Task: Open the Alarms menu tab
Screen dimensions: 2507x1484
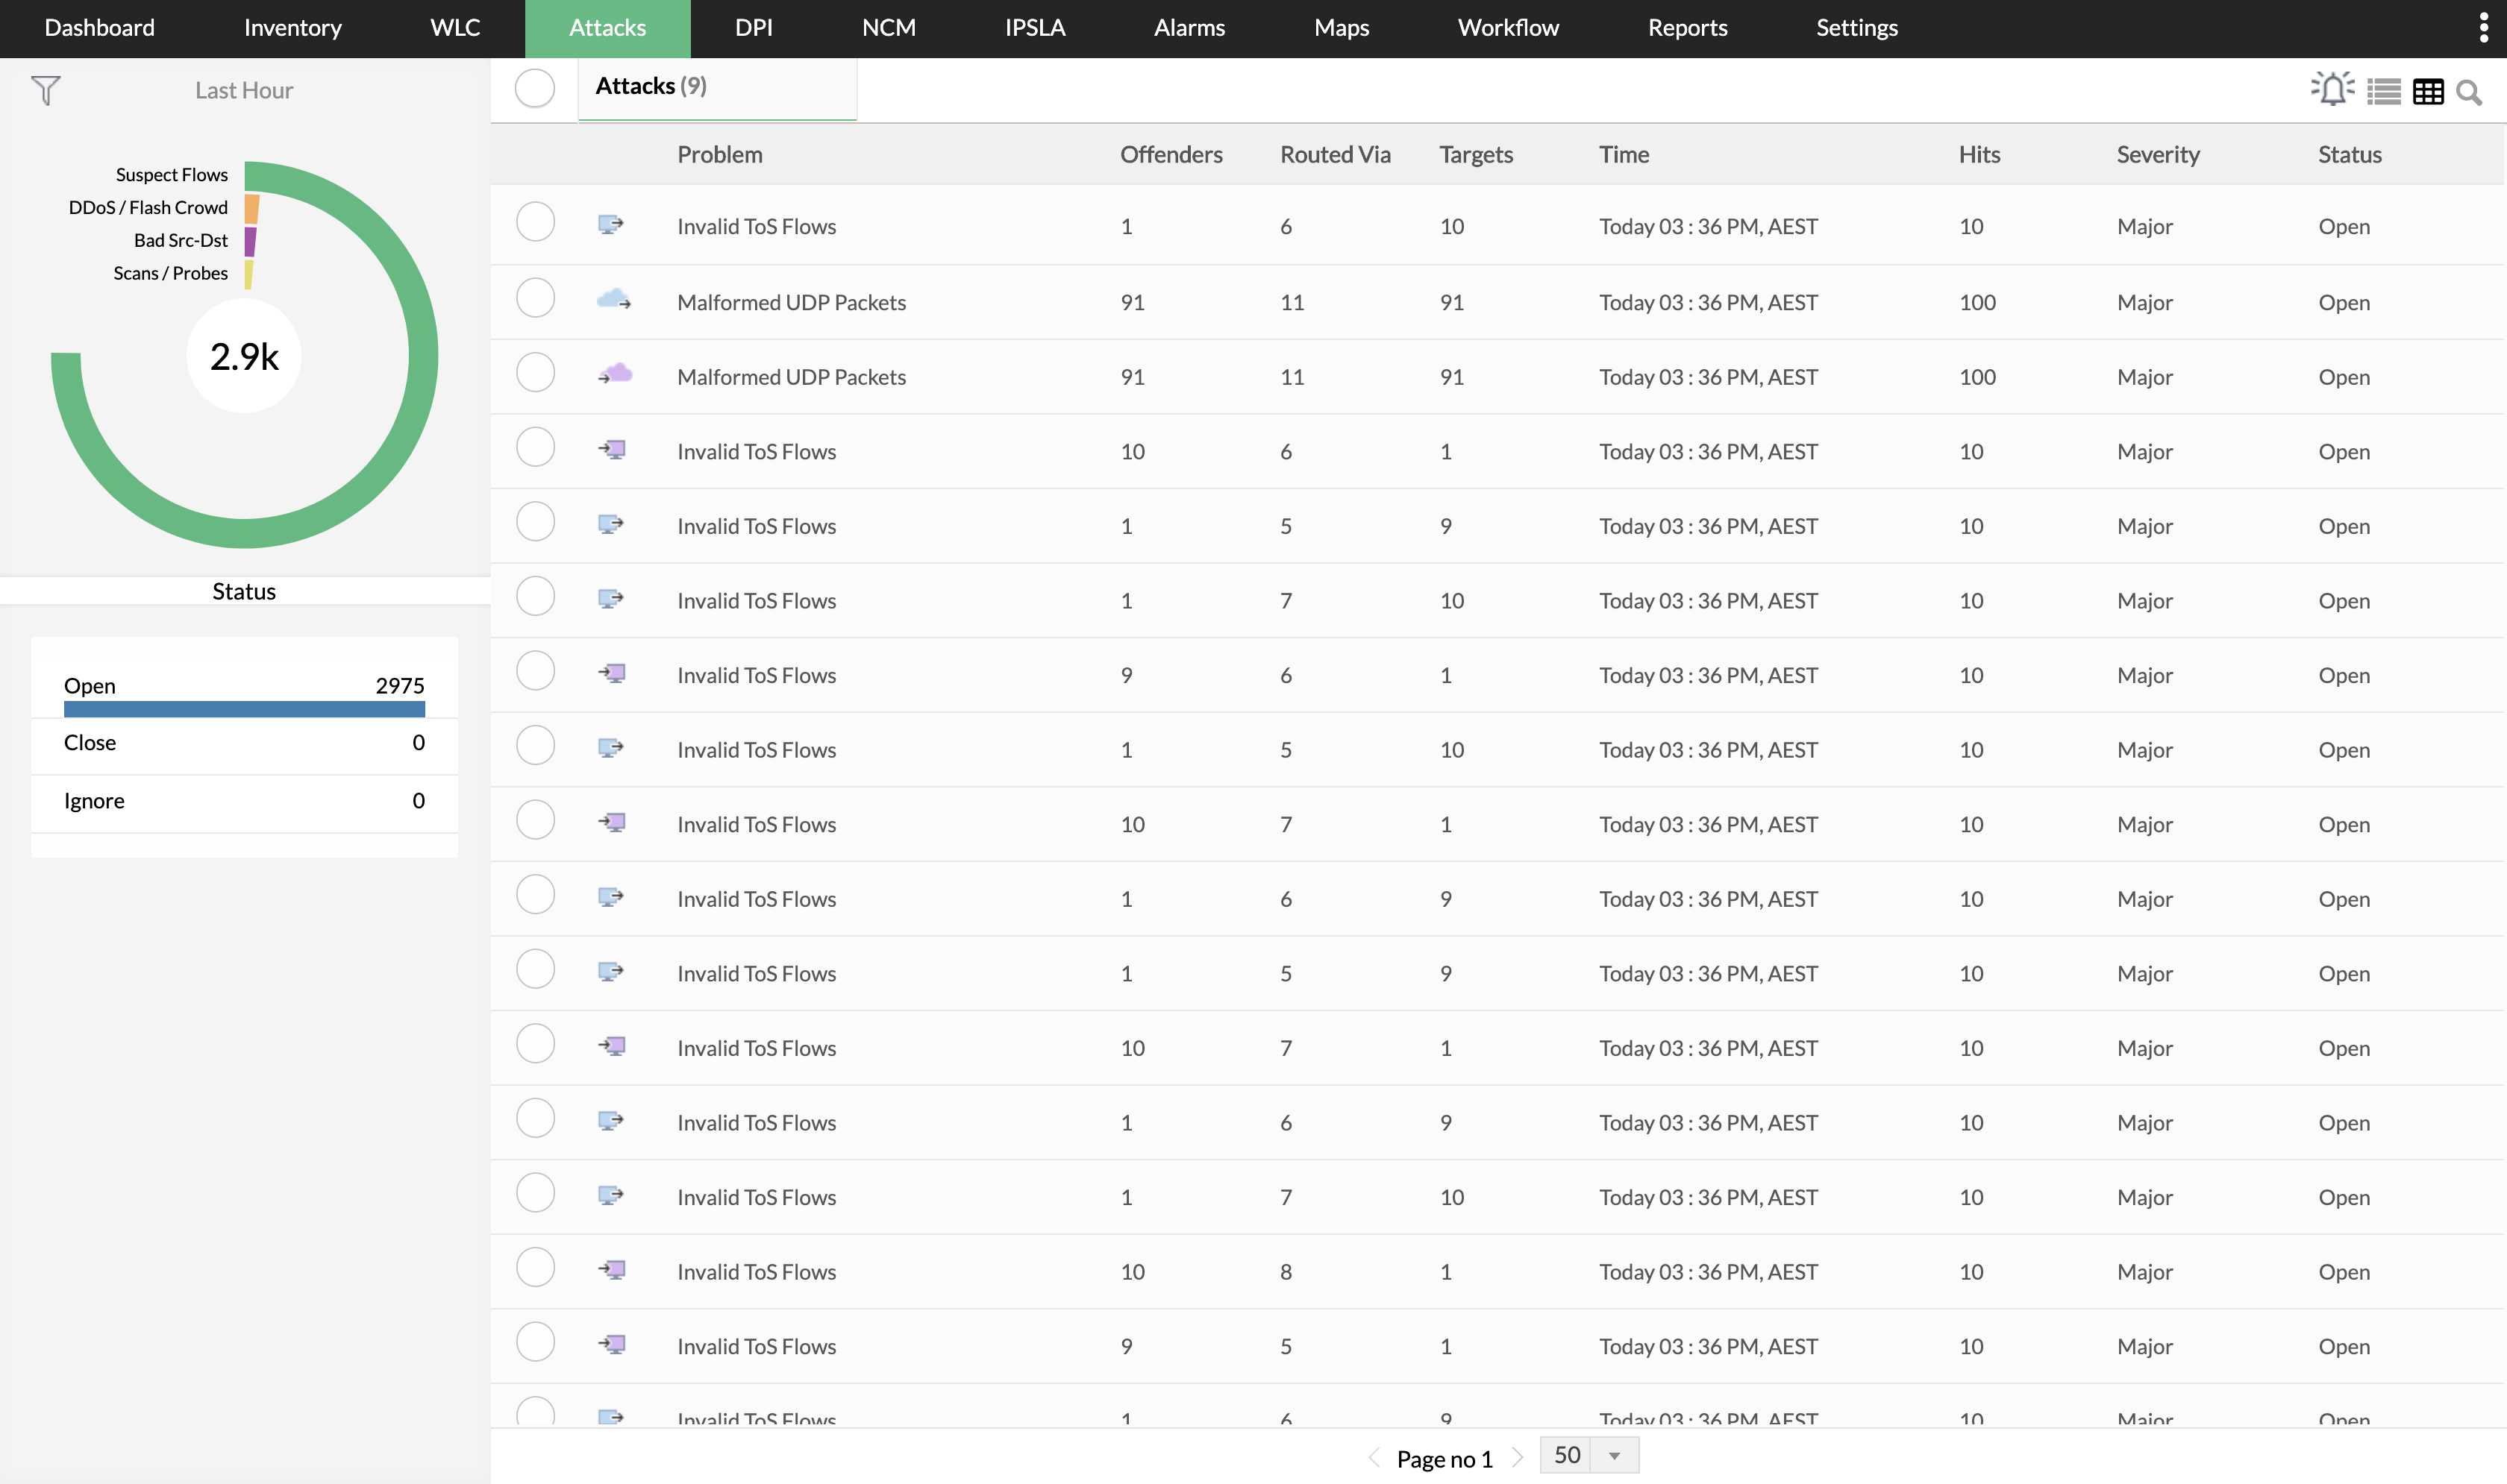Action: pyautogui.click(x=1189, y=28)
